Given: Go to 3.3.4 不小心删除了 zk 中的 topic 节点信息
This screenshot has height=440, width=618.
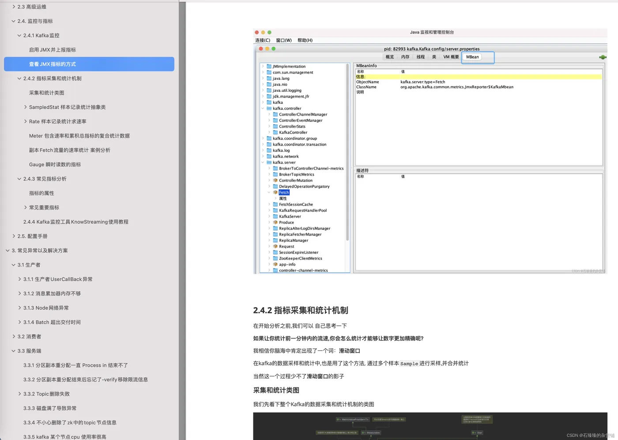Looking at the screenshot, I should [x=70, y=423].
